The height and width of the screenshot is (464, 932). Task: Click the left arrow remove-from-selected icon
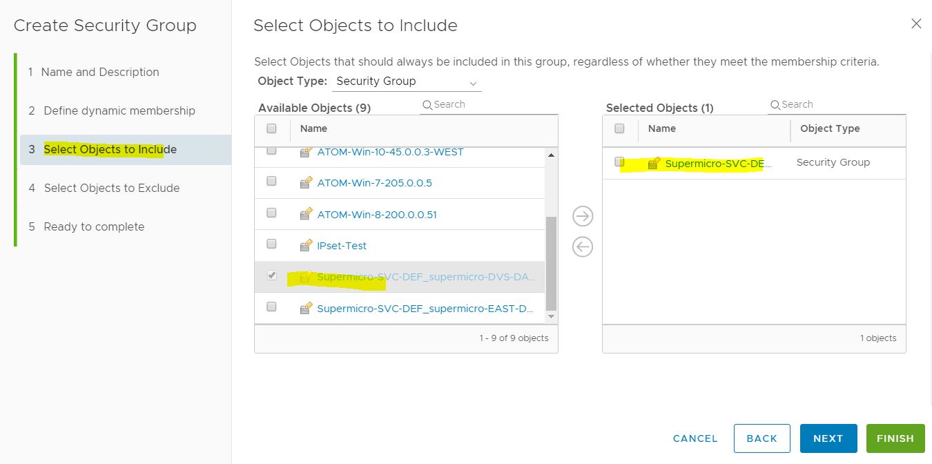click(583, 246)
